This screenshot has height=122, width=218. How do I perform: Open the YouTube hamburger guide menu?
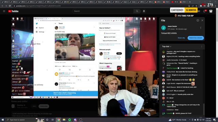point(4,11)
